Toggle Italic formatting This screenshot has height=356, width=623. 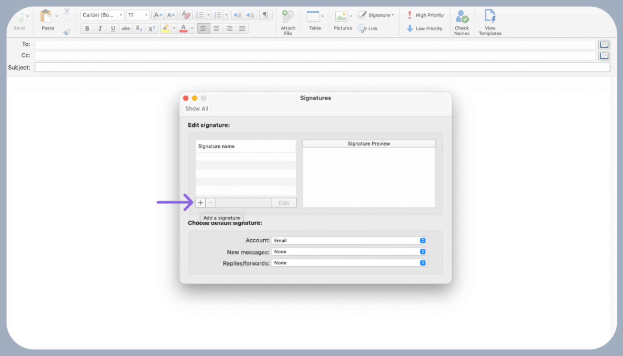pyautogui.click(x=100, y=28)
